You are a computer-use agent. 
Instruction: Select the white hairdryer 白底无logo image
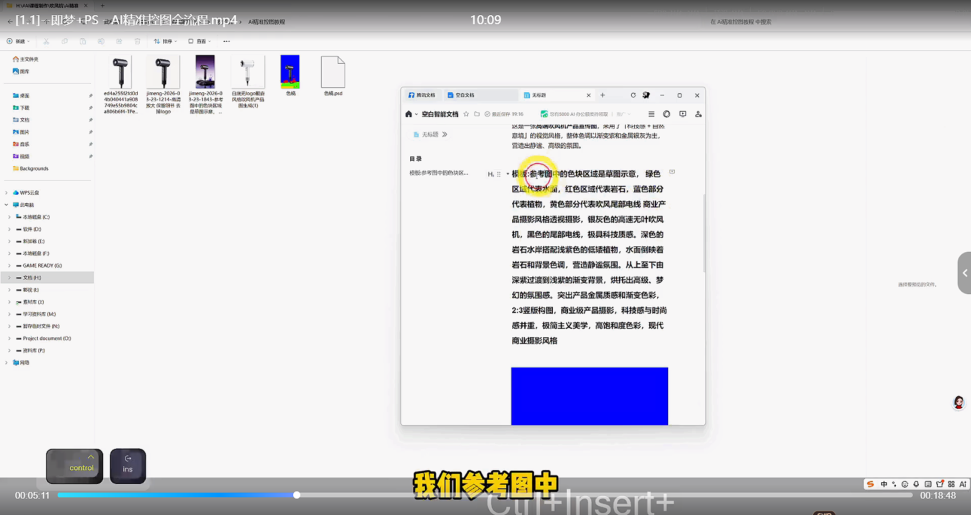[248, 81]
